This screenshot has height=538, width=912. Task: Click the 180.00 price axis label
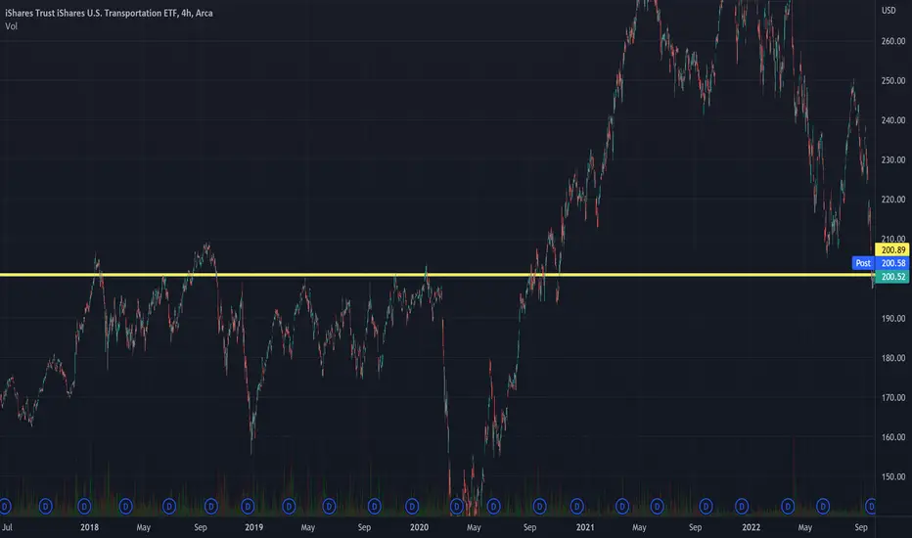pyautogui.click(x=893, y=358)
